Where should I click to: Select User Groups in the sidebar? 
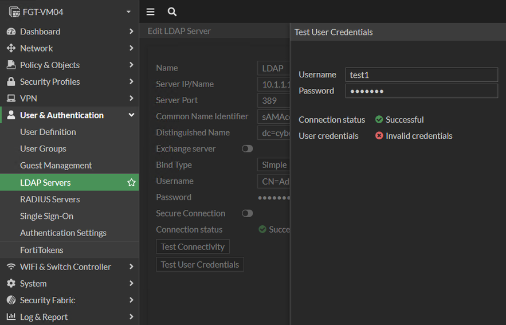(x=43, y=148)
